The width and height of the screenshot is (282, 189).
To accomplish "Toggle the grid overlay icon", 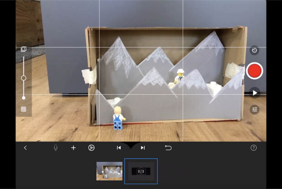I will pos(23,109).
